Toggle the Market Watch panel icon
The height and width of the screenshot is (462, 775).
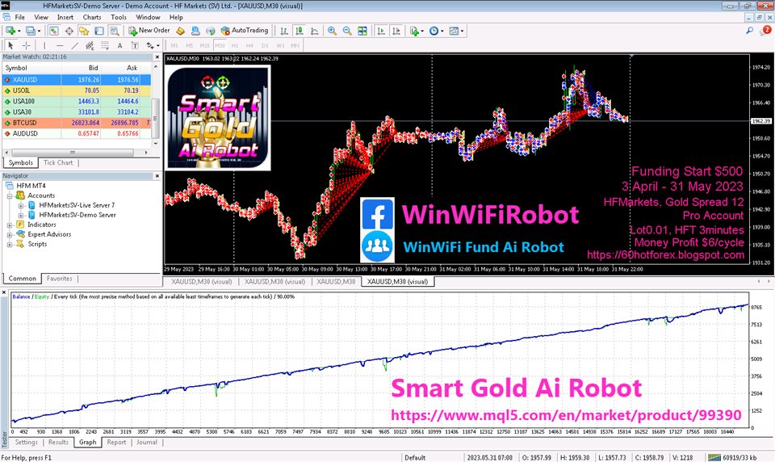pos(54,31)
